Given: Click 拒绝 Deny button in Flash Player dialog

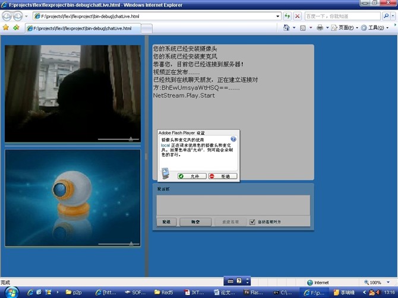Looking at the screenshot, I should click(223, 176).
